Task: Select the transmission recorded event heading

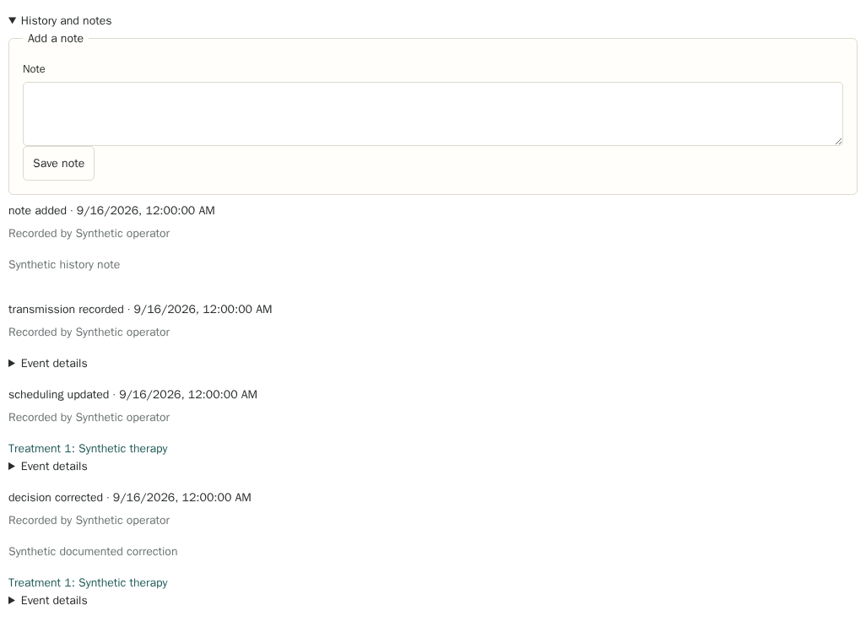Action: tap(140, 309)
